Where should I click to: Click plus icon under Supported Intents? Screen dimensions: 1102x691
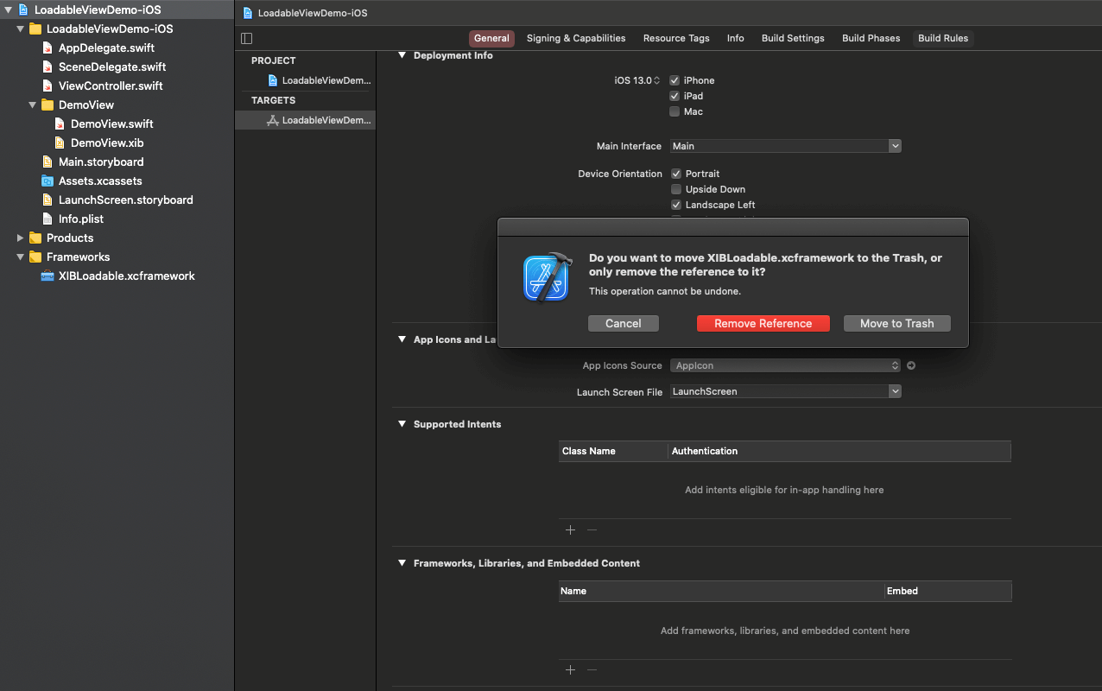coord(570,529)
